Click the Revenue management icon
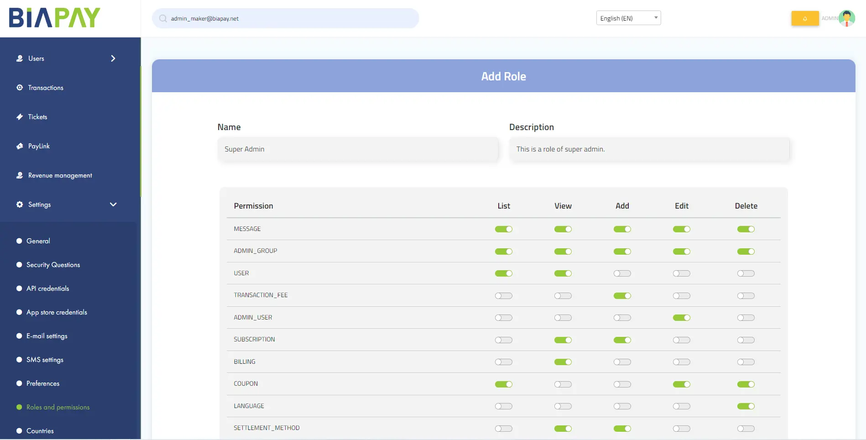 pyautogui.click(x=20, y=175)
